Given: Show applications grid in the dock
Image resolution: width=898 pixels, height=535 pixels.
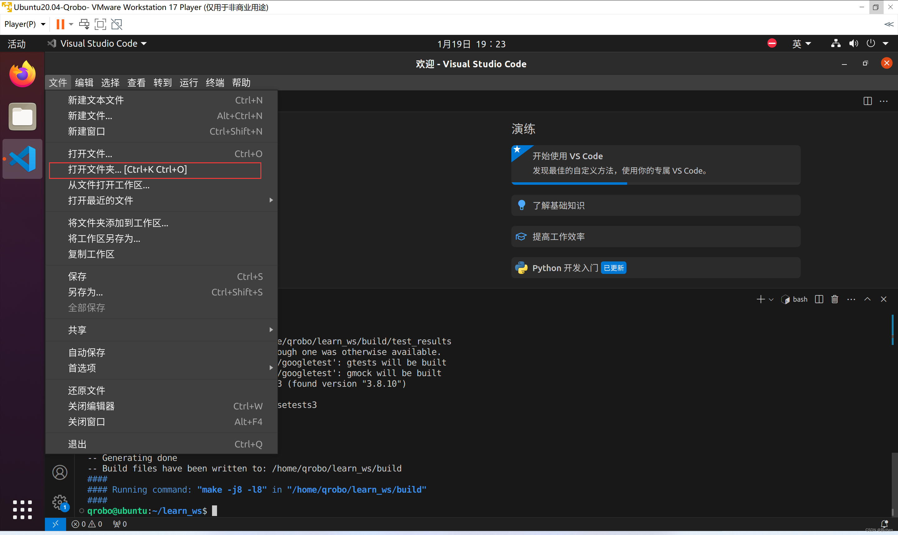Looking at the screenshot, I should [x=22, y=509].
